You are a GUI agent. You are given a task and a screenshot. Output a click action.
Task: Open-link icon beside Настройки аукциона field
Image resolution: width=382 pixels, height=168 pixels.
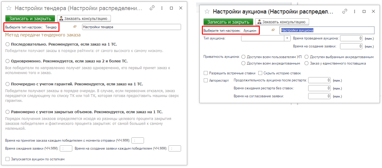(273, 30)
